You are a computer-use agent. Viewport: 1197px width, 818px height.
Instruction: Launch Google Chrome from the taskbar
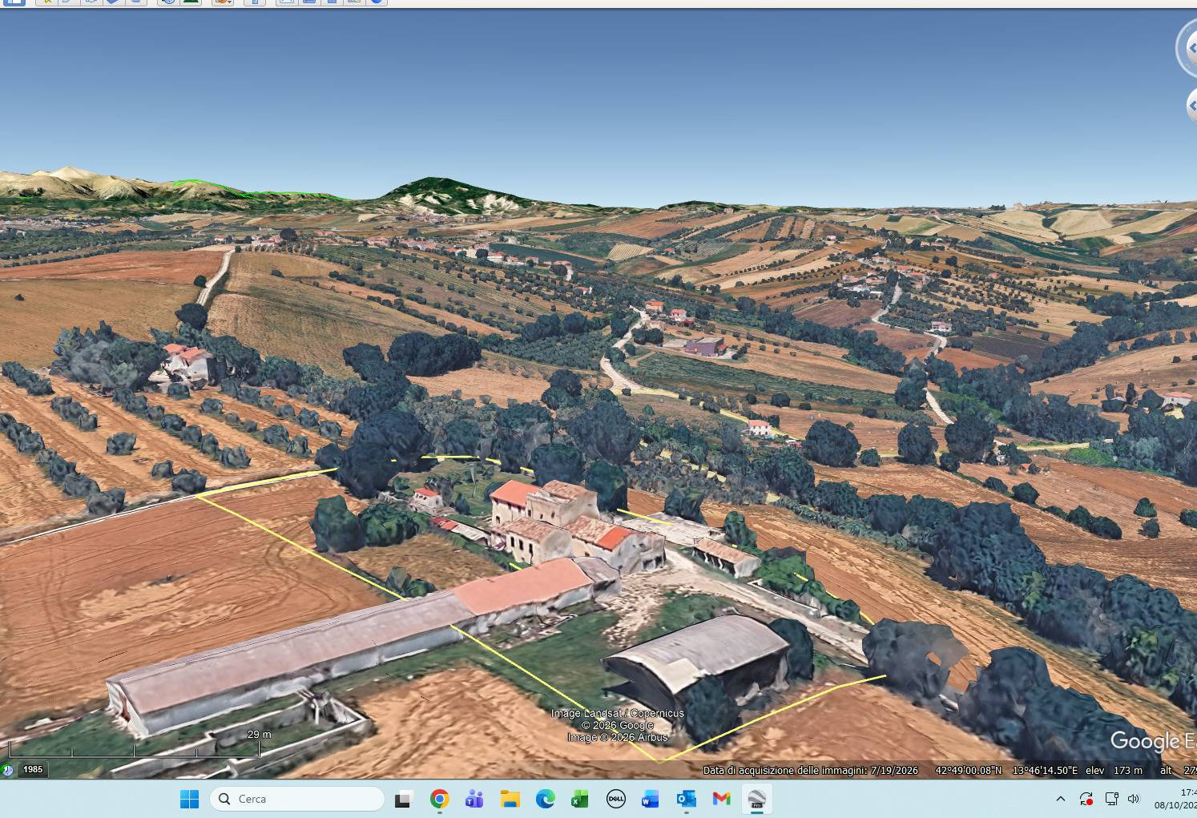pyautogui.click(x=439, y=799)
